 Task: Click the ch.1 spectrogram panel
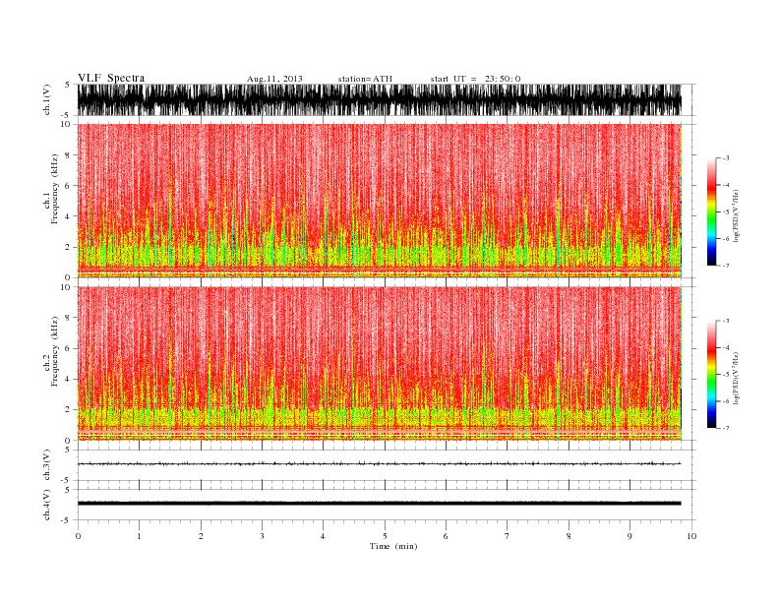(380, 201)
